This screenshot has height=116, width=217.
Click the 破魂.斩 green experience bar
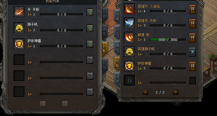click(168, 40)
